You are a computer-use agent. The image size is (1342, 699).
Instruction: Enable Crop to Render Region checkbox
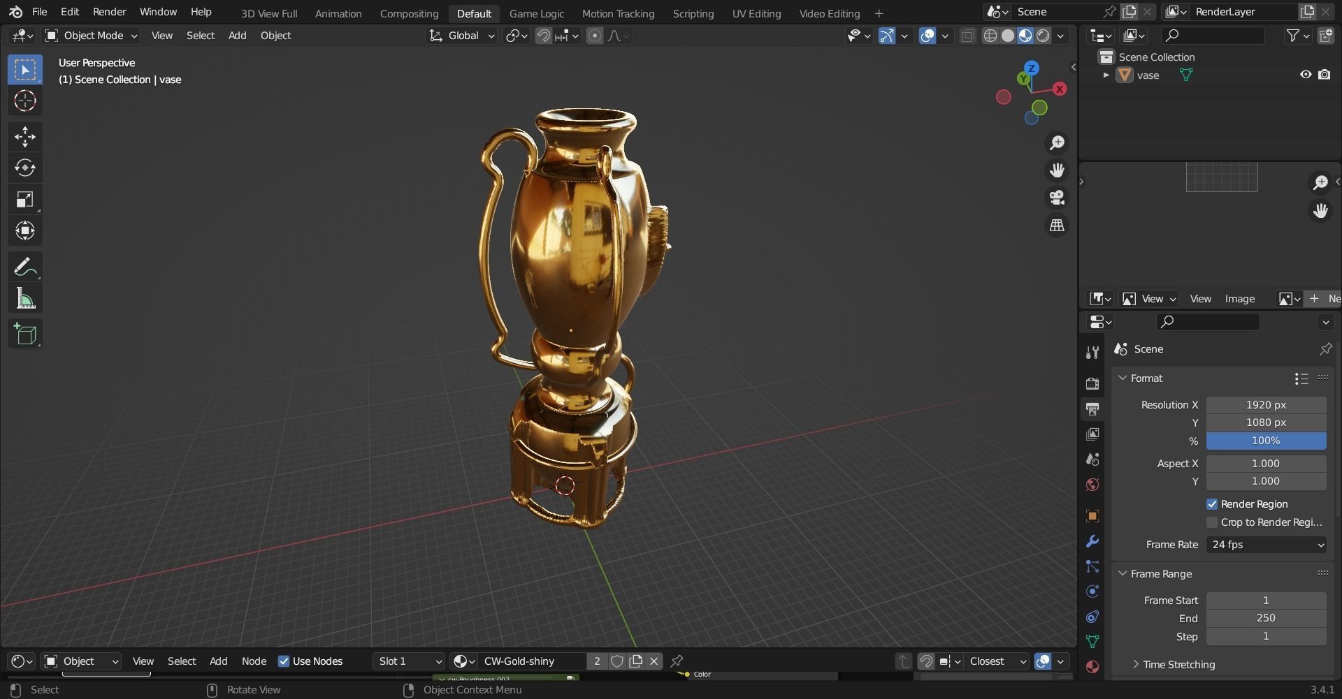[x=1212, y=522]
